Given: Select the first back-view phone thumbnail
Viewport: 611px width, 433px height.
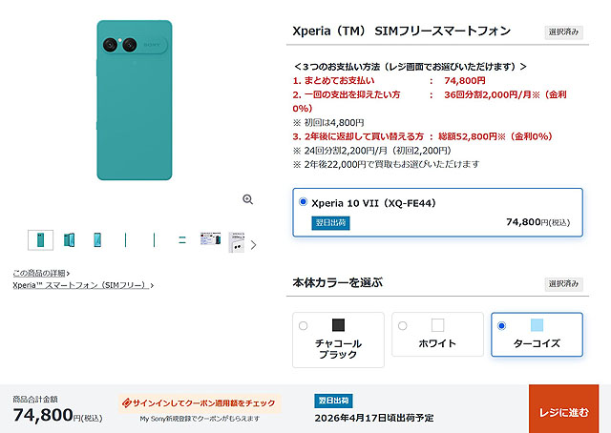Looking at the screenshot, I should (x=41, y=240).
